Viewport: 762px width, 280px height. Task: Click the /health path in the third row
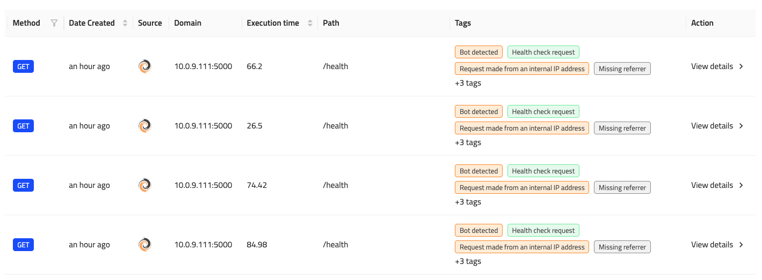point(336,185)
